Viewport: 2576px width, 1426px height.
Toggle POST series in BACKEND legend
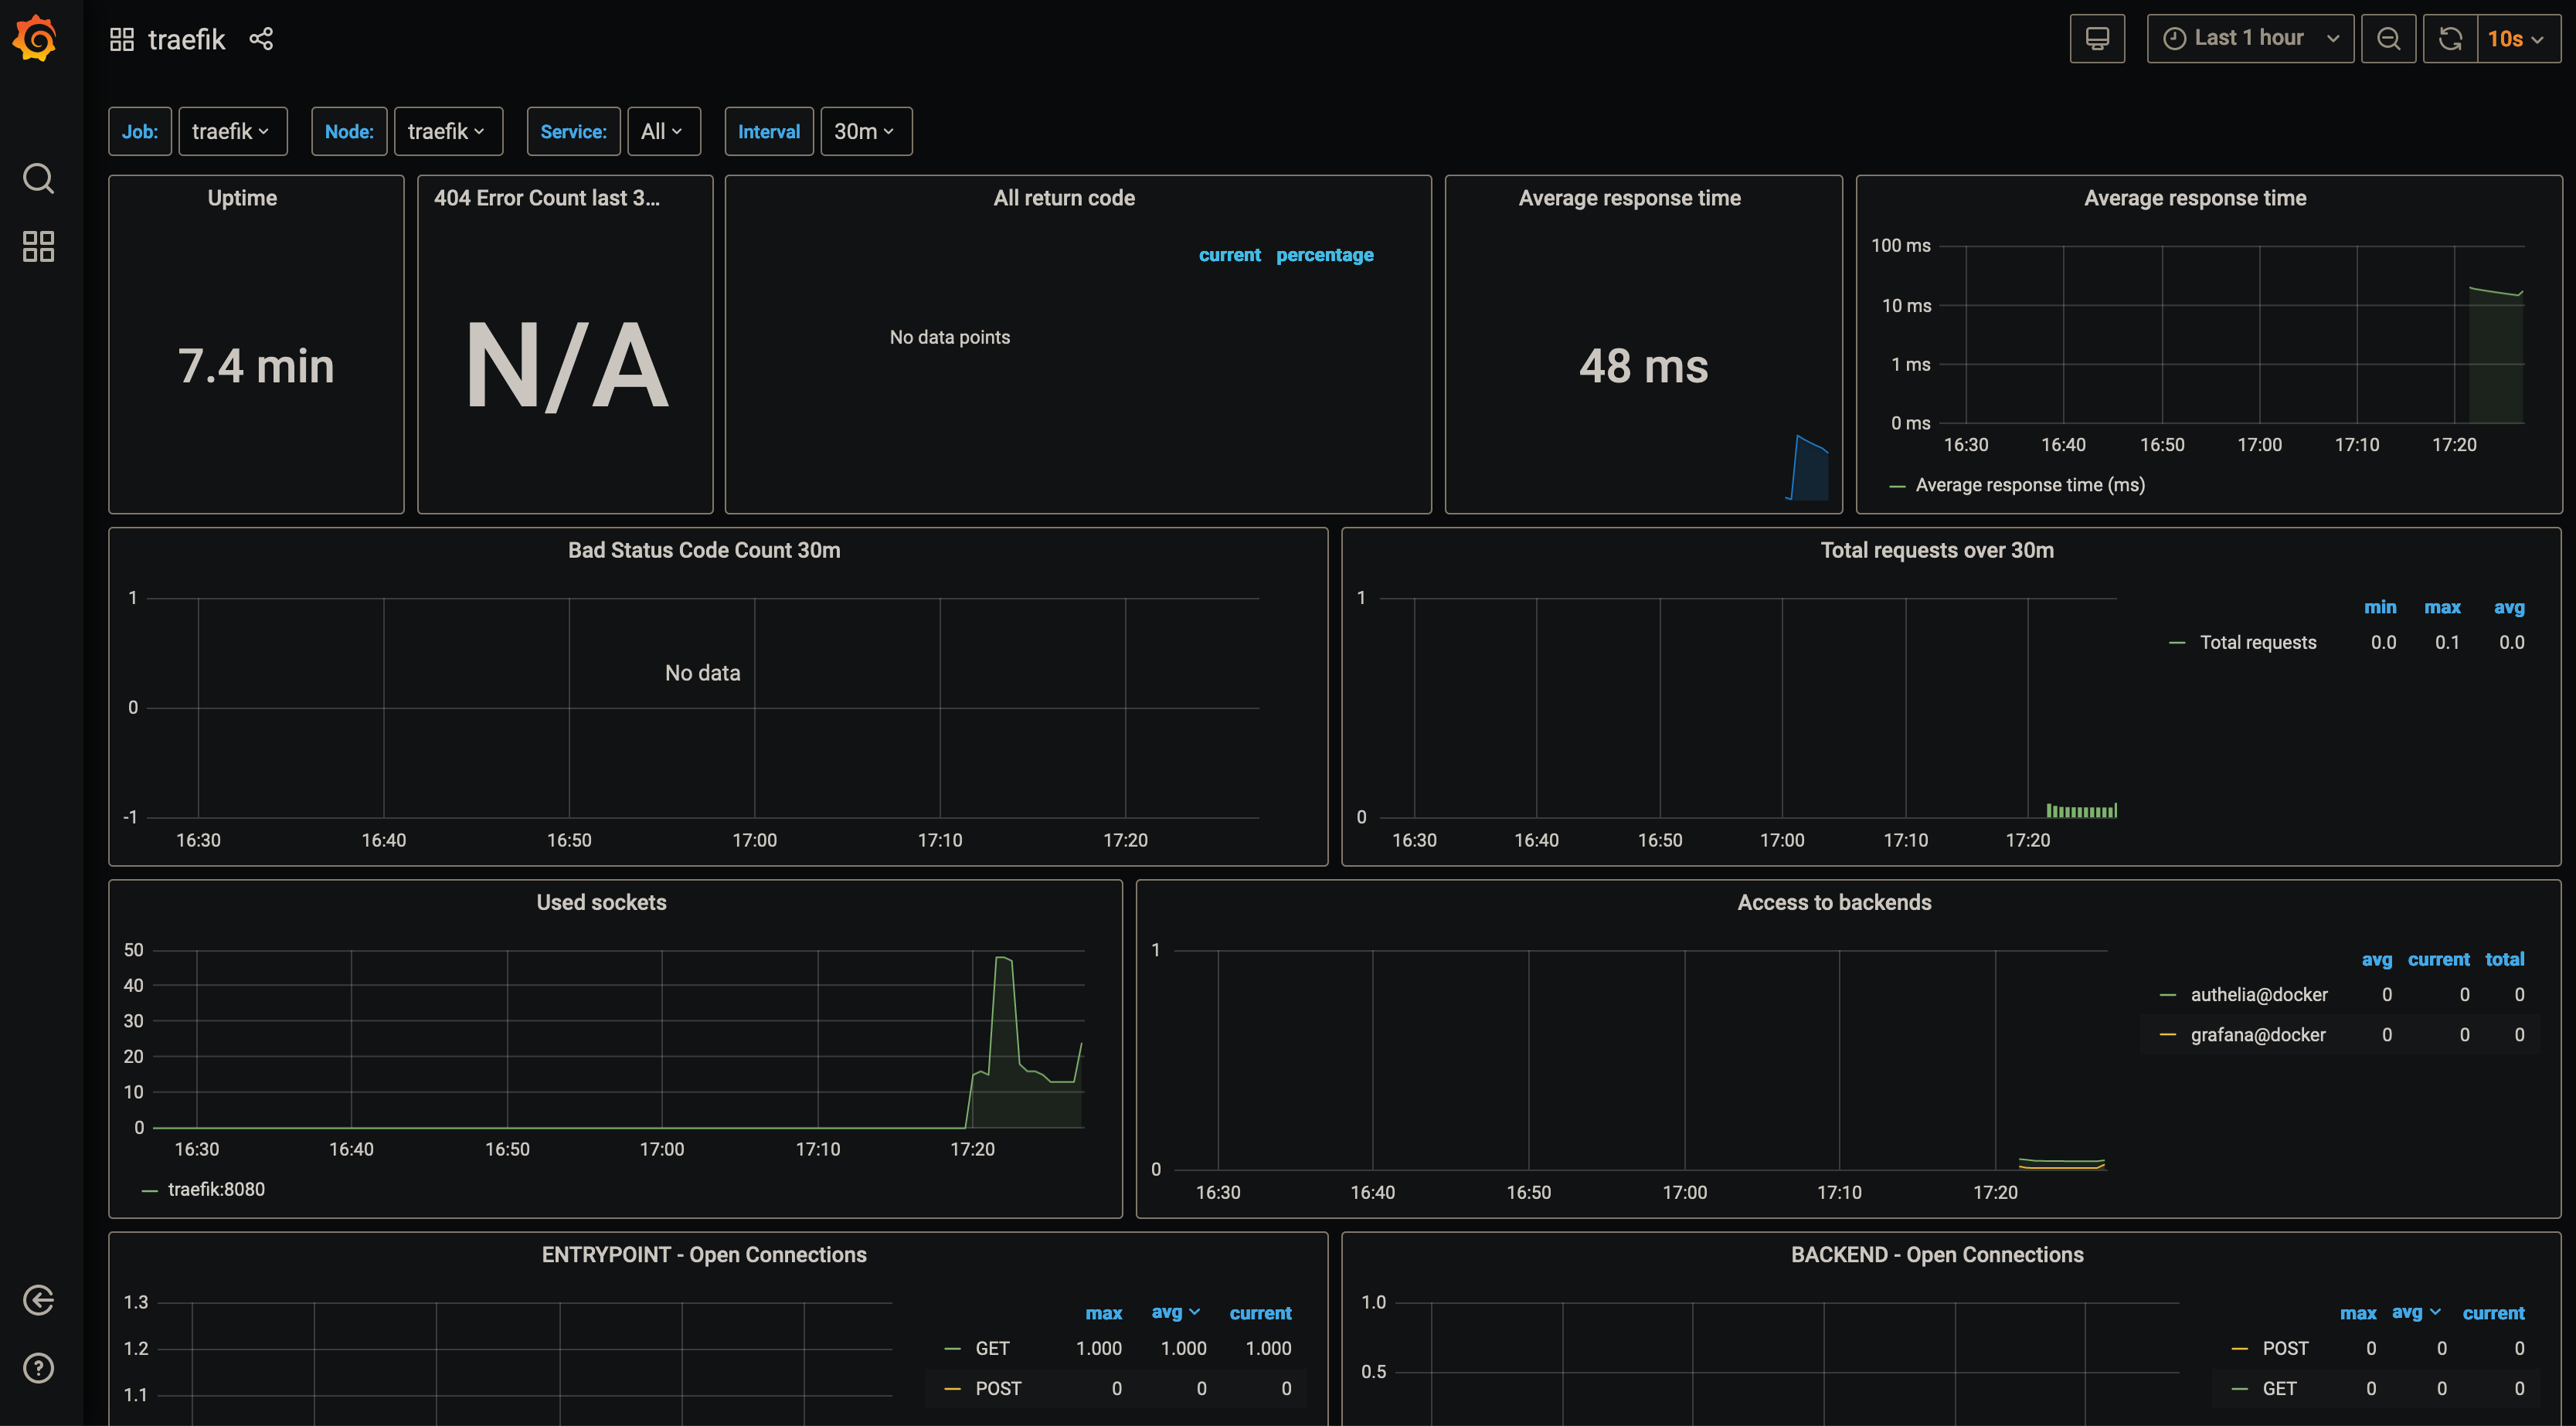(x=2285, y=1348)
